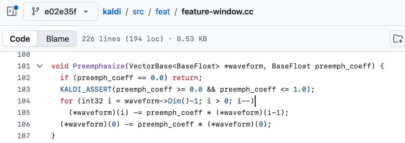The width and height of the screenshot is (405, 143).
Task: Select line number 102
Action: [x=24, y=78]
